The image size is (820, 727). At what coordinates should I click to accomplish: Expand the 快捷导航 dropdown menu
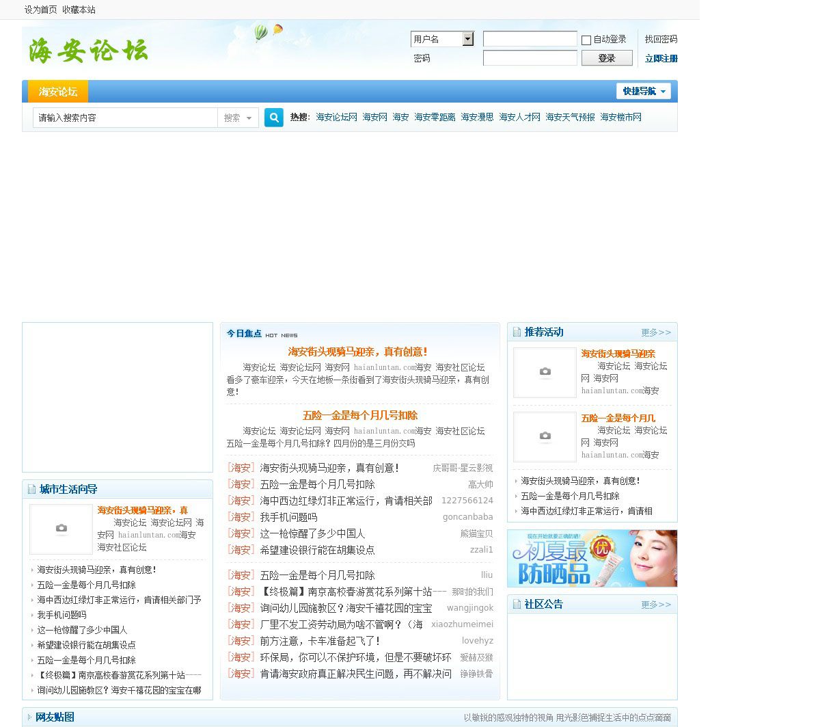click(643, 91)
